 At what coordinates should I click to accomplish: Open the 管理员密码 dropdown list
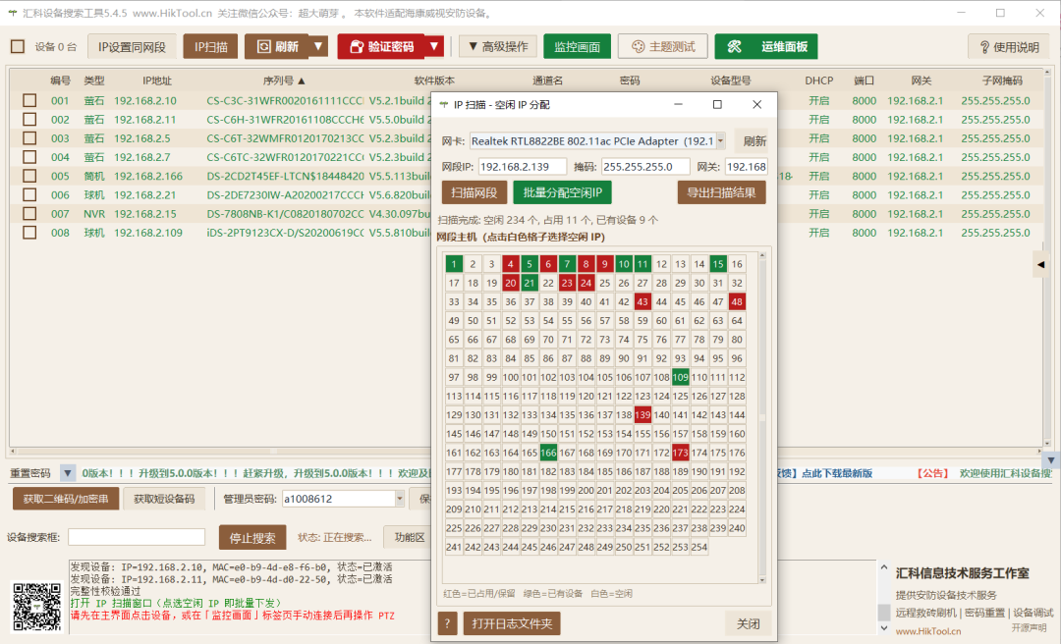[x=399, y=499]
